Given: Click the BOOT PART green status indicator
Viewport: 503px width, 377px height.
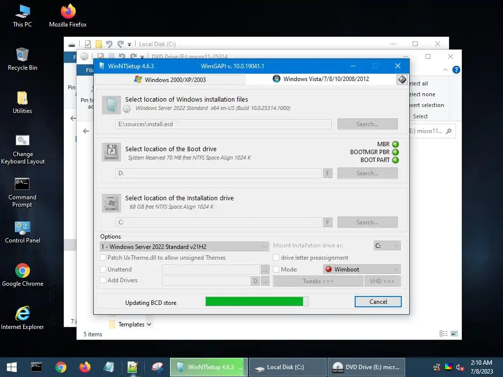Looking at the screenshot, I should pyautogui.click(x=395, y=160).
